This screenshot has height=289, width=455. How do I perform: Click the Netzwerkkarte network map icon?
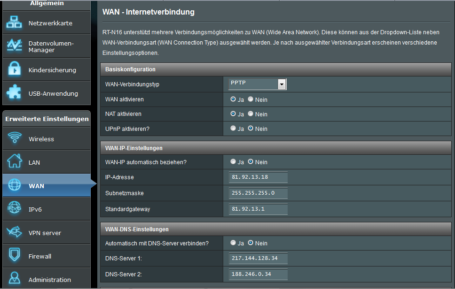14,23
